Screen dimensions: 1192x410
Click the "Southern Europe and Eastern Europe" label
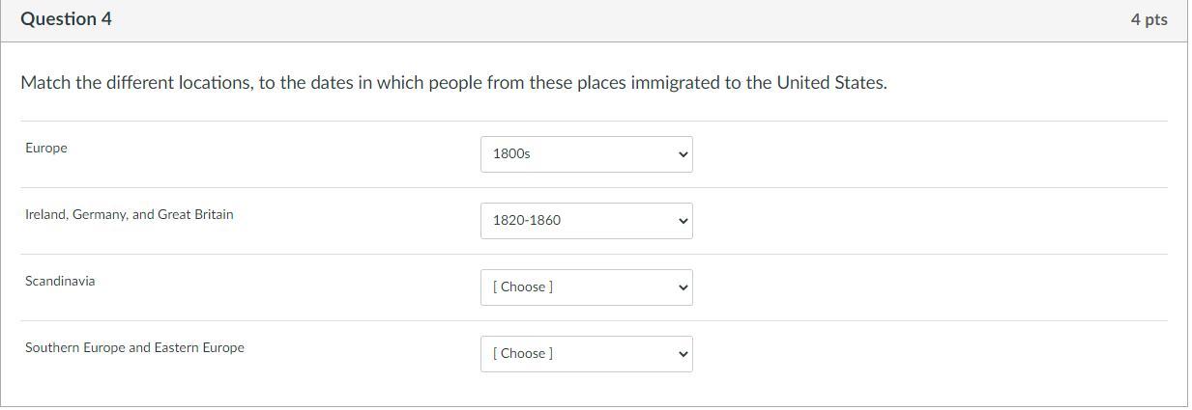(134, 348)
